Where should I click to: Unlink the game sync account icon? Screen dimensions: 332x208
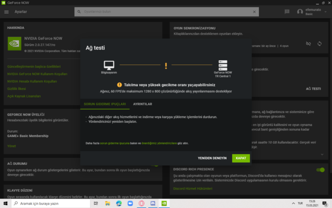[308, 44]
